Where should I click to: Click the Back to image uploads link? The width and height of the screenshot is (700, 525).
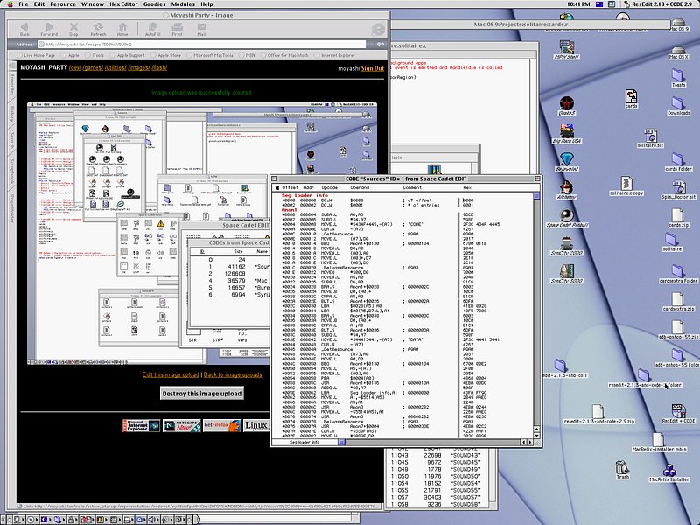(x=233, y=374)
